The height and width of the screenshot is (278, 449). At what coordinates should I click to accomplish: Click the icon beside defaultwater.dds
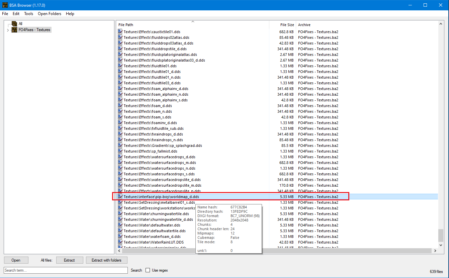[120, 225]
